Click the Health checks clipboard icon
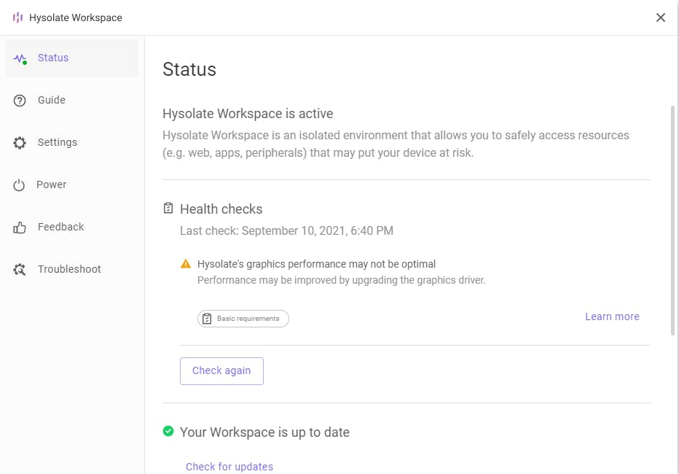 168,209
